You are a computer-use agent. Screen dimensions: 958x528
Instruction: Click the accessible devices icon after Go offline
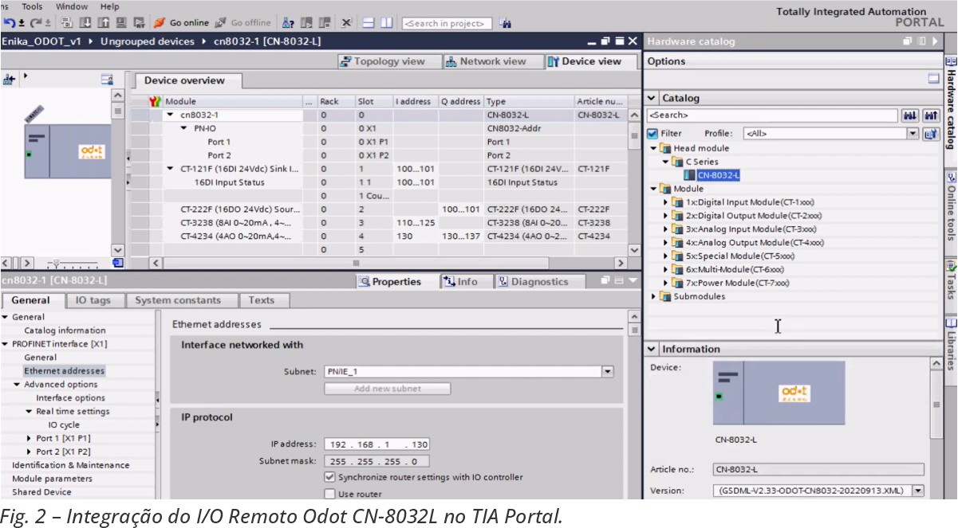289,22
